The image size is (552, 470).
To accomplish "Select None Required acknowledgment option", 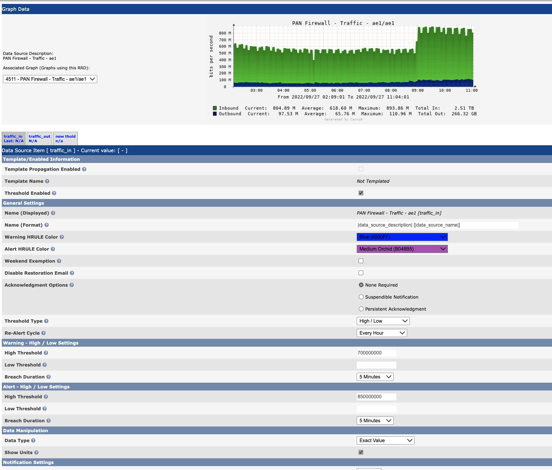I will click(361, 285).
